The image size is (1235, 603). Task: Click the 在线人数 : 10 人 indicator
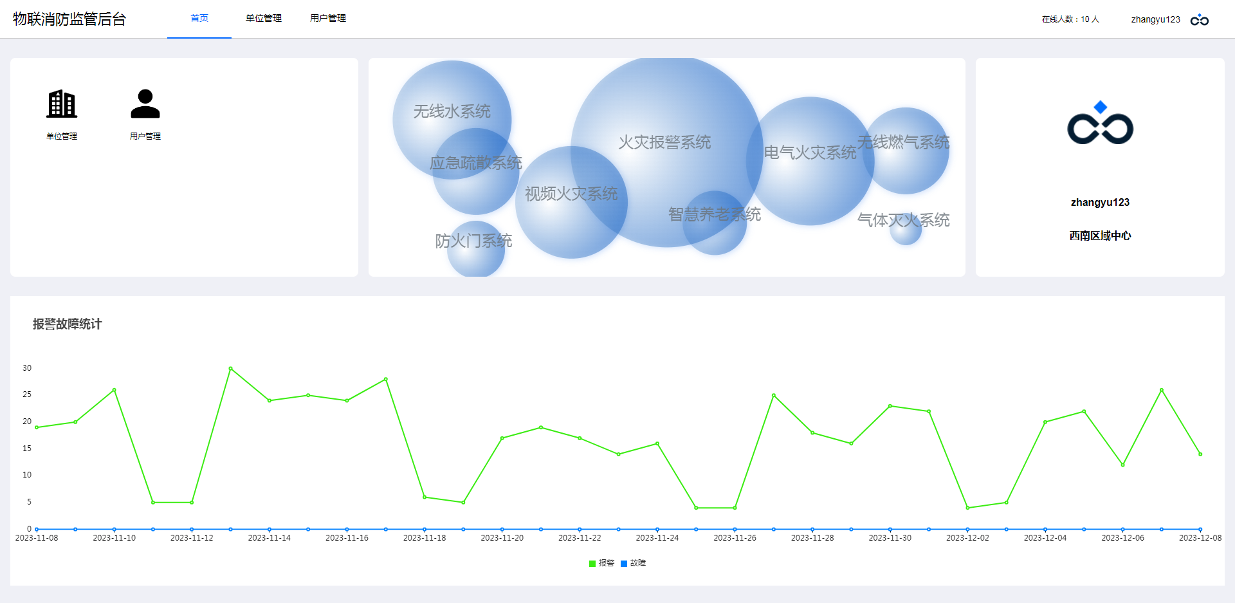click(x=1070, y=19)
